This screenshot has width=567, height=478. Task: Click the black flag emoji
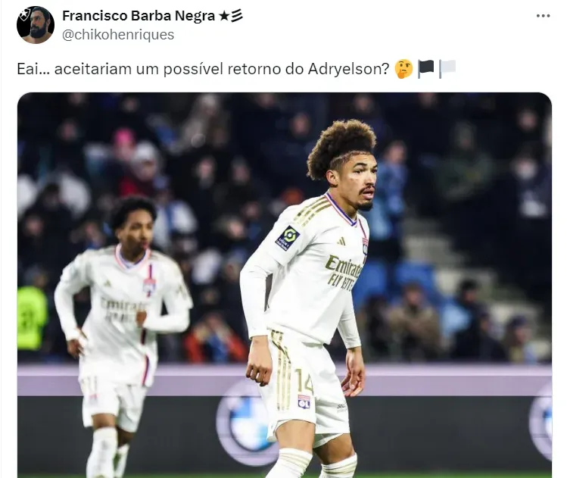(x=425, y=69)
